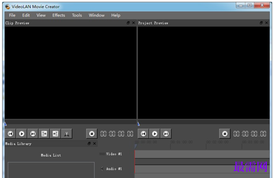Click the Project Preview timecode display
The height and width of the screenshot is (178, 274).
250,134
